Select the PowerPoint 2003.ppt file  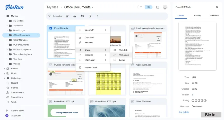point(66,108)
